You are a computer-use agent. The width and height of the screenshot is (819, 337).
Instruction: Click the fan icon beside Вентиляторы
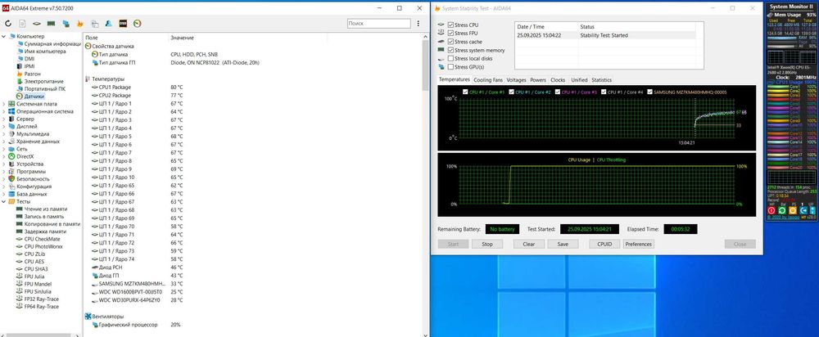coord(88,316)
